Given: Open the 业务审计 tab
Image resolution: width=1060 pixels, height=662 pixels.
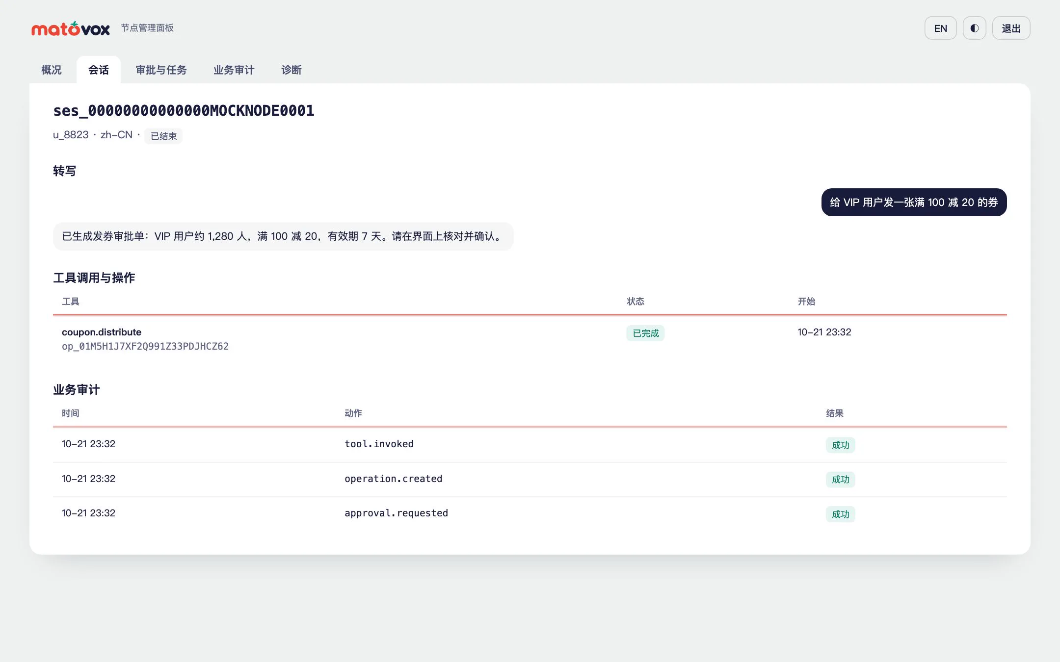Looking at the screenshot, I should point(234,70).
